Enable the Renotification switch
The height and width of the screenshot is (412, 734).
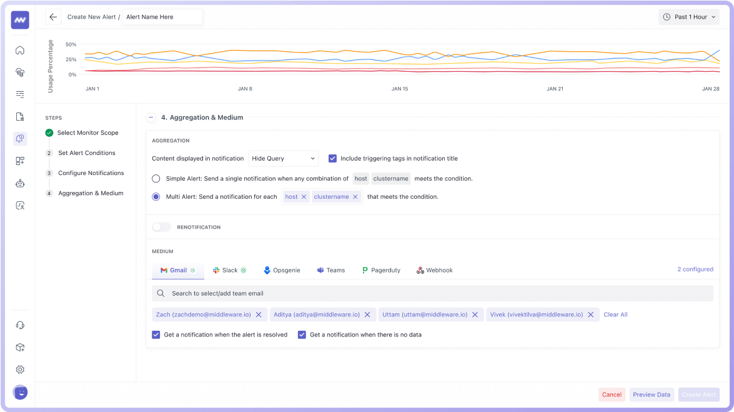[x=162, y=228]
